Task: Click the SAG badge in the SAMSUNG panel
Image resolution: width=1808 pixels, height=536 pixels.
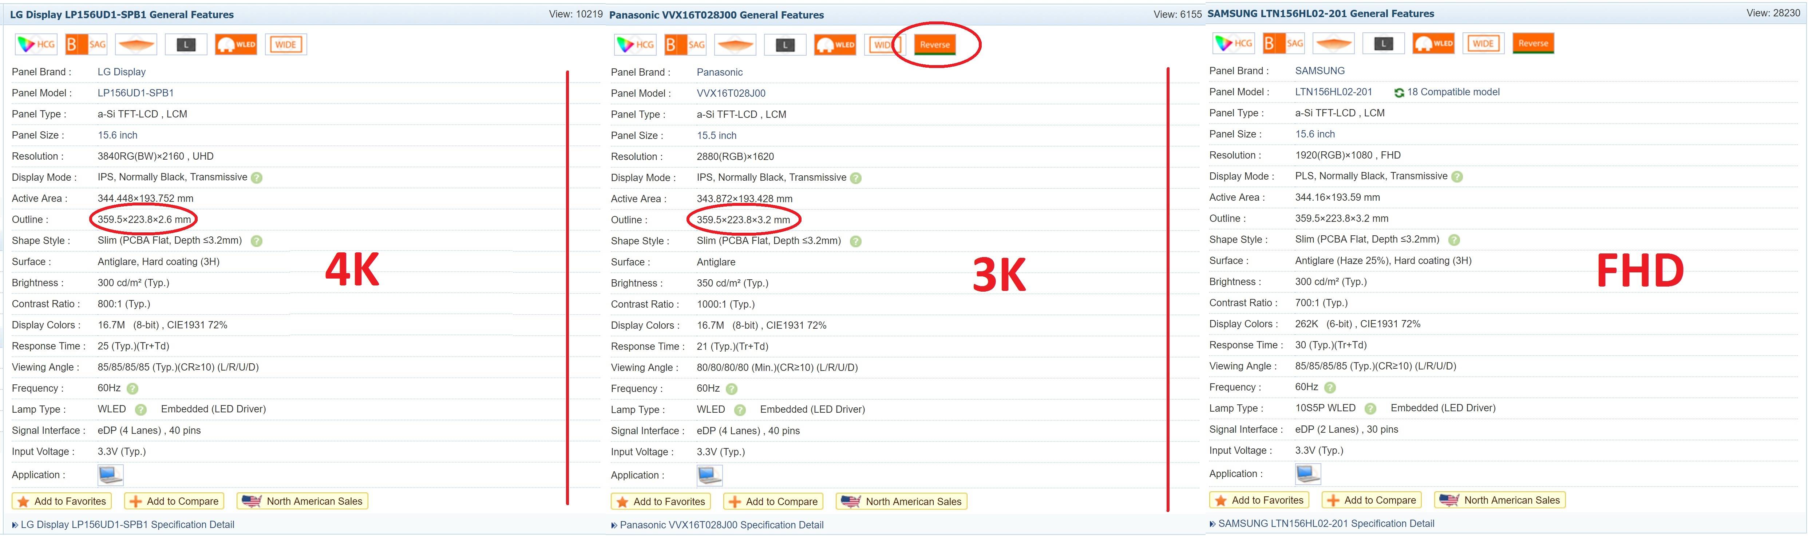Action: click(1285, 44)
